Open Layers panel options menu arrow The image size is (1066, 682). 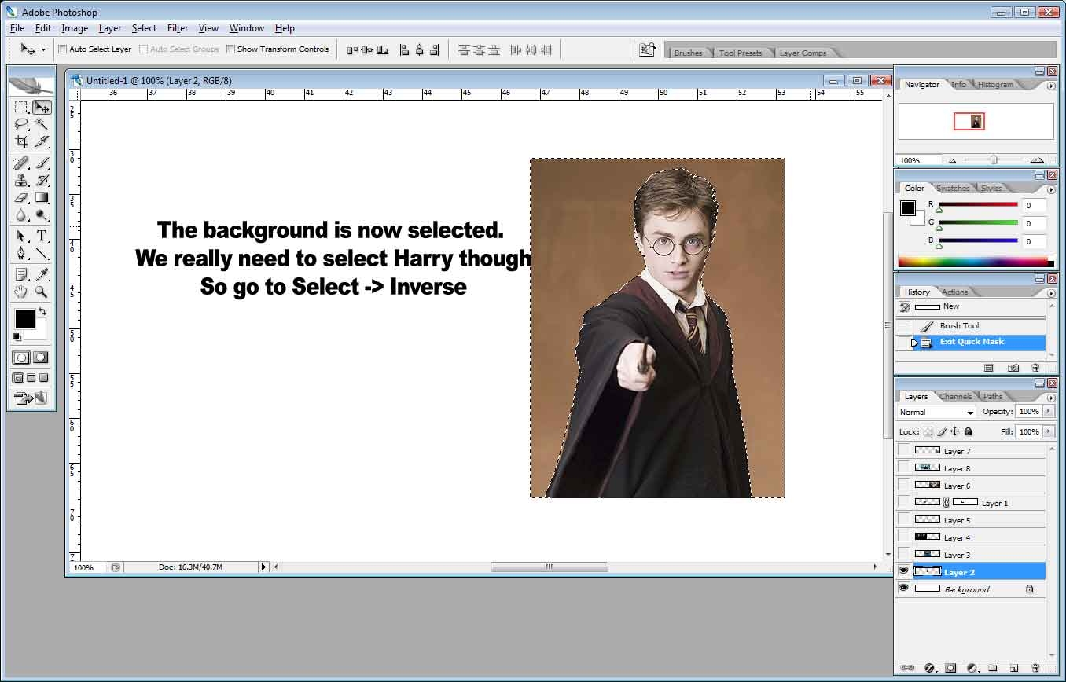coord(1051,398)
